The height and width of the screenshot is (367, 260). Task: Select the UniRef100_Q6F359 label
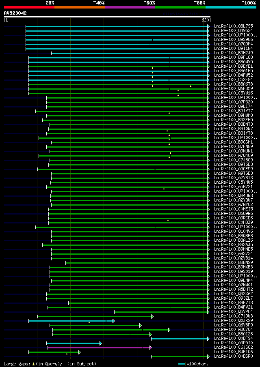click(233, 88)
